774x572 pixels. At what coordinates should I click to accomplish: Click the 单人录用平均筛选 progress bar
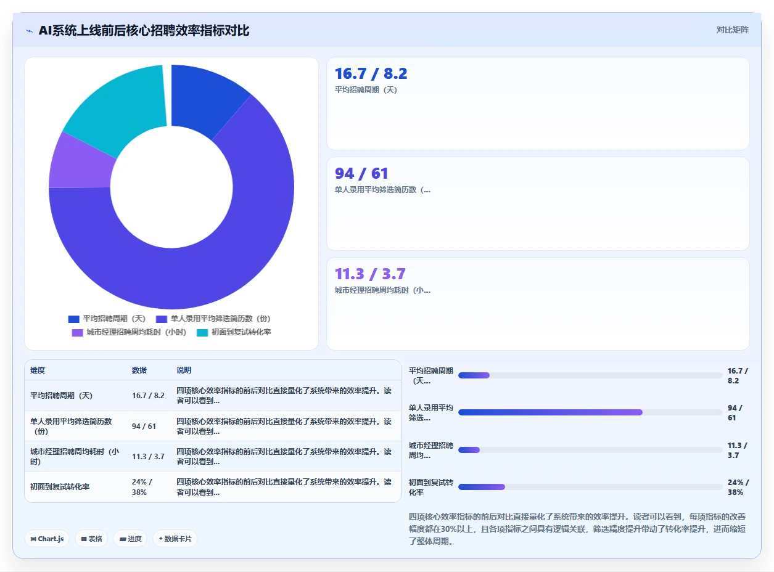[590, 412]
